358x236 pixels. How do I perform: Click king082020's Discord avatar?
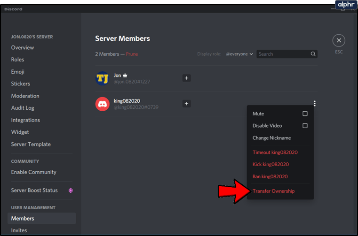pyautogui.click(x=103, y=104)
